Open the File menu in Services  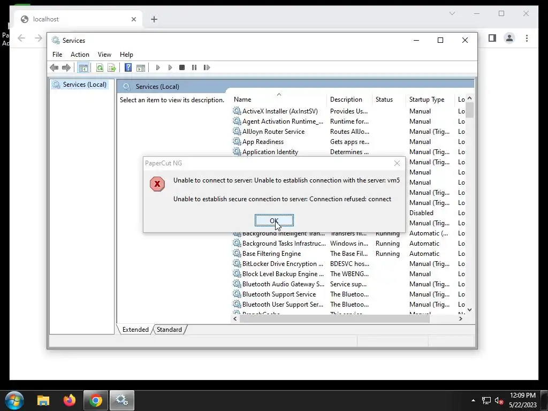click(57, 55)
